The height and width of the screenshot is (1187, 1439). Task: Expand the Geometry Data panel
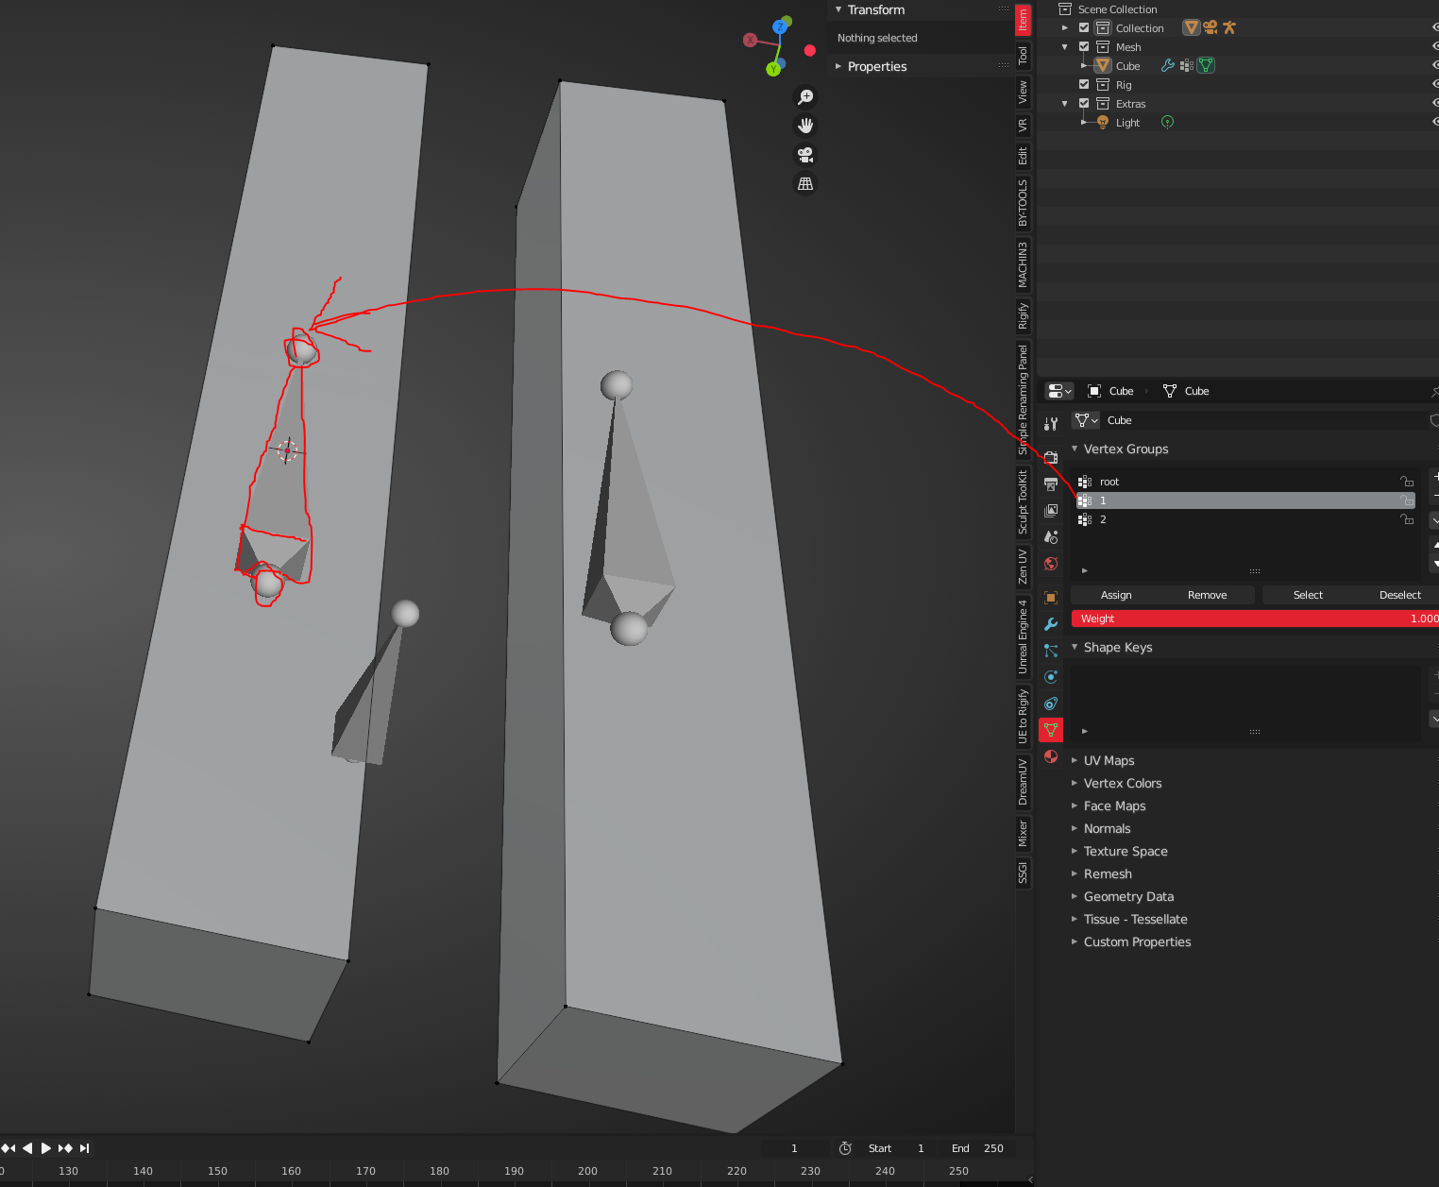(1128, 896)
